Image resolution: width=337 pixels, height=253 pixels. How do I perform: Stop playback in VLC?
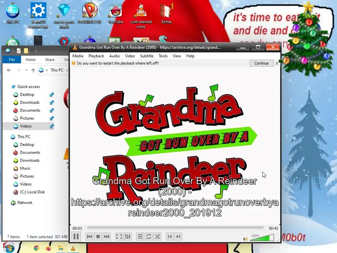[98, 237]
